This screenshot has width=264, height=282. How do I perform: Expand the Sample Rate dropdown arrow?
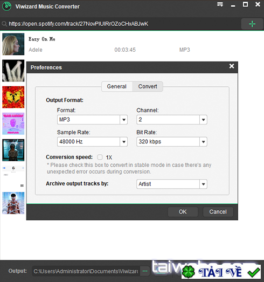[x=124, y=142]
